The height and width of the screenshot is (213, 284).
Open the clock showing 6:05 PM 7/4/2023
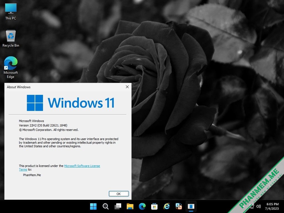tap(272, 206)
